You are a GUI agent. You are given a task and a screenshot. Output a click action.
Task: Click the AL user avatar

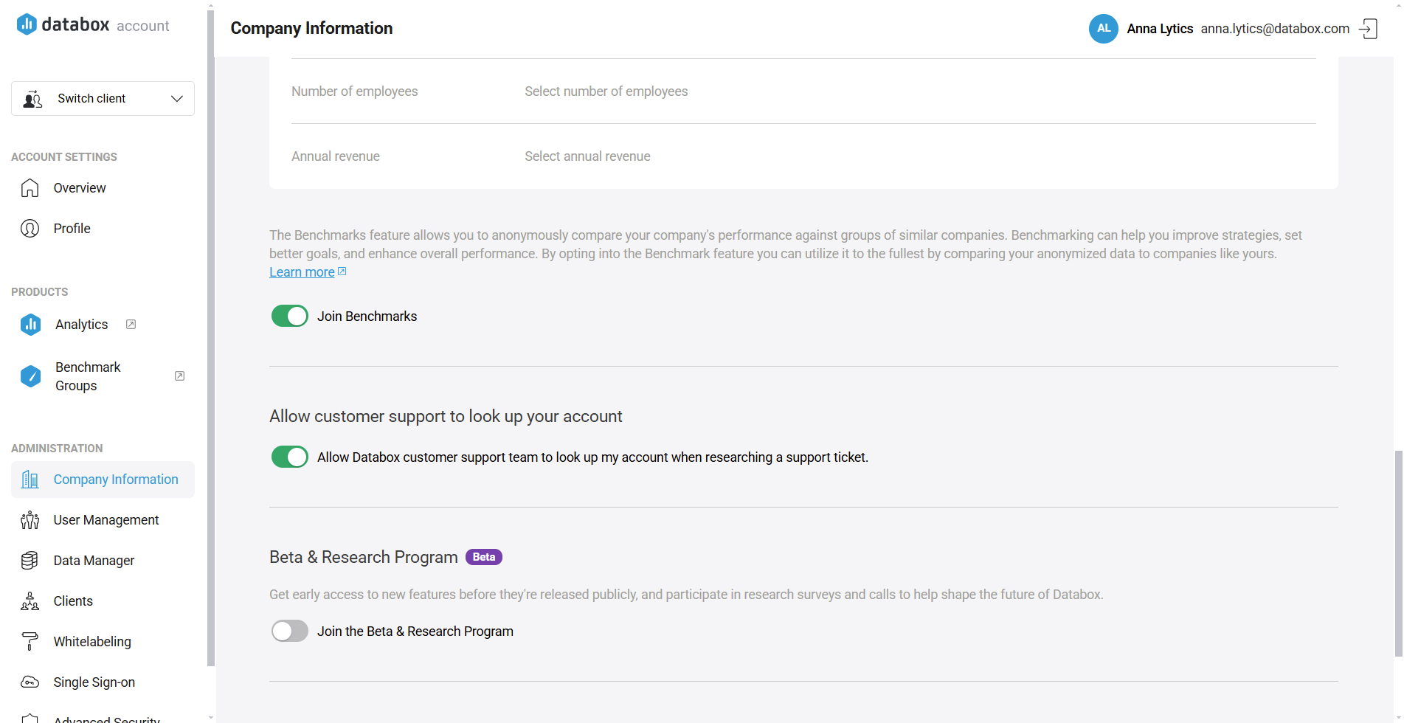[x=1104, y=29]
